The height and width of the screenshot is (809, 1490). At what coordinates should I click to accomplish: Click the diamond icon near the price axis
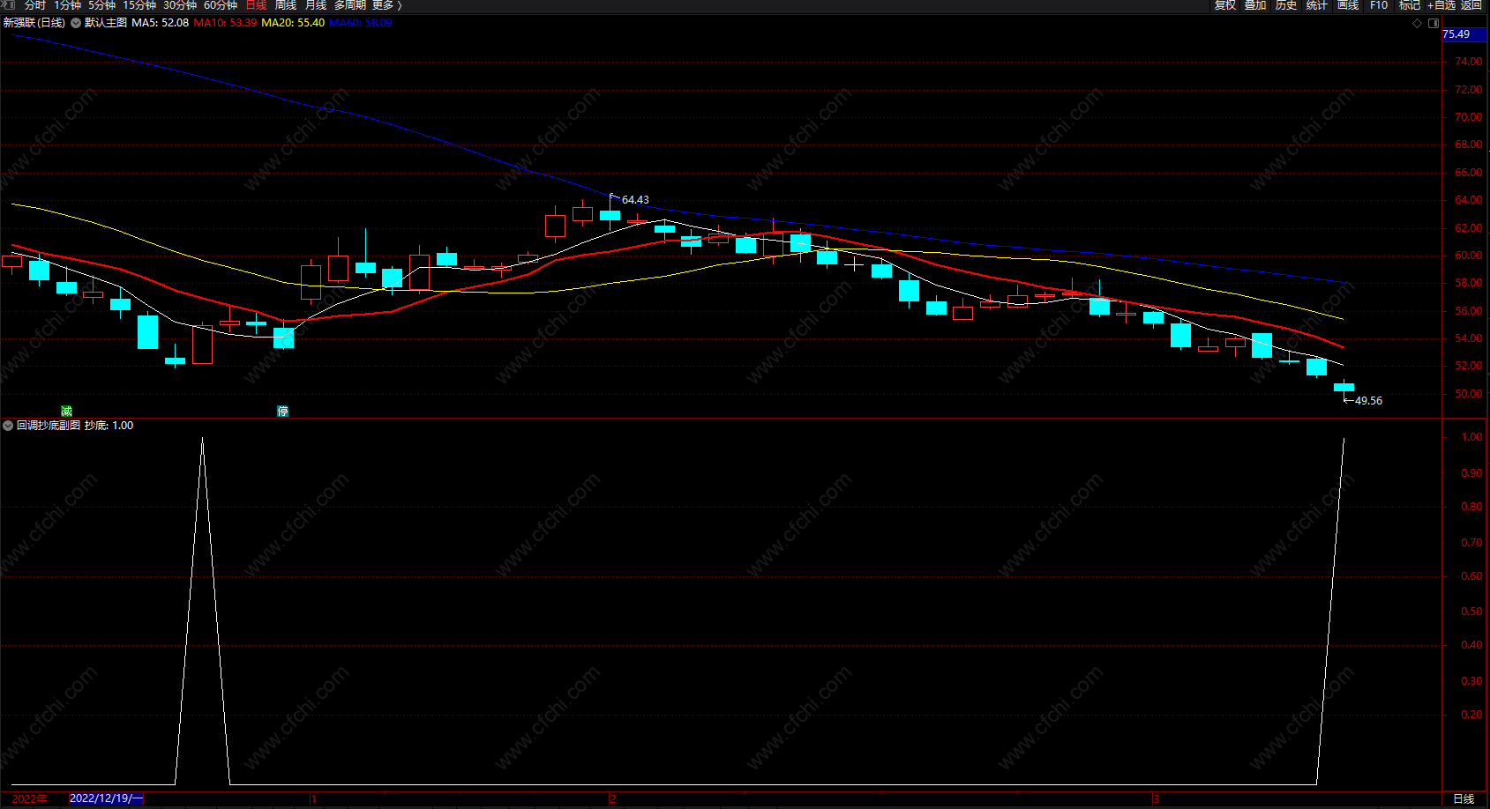tap(1418, 23)
